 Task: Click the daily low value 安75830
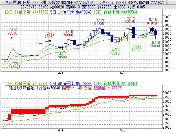[x=89, y=7]
